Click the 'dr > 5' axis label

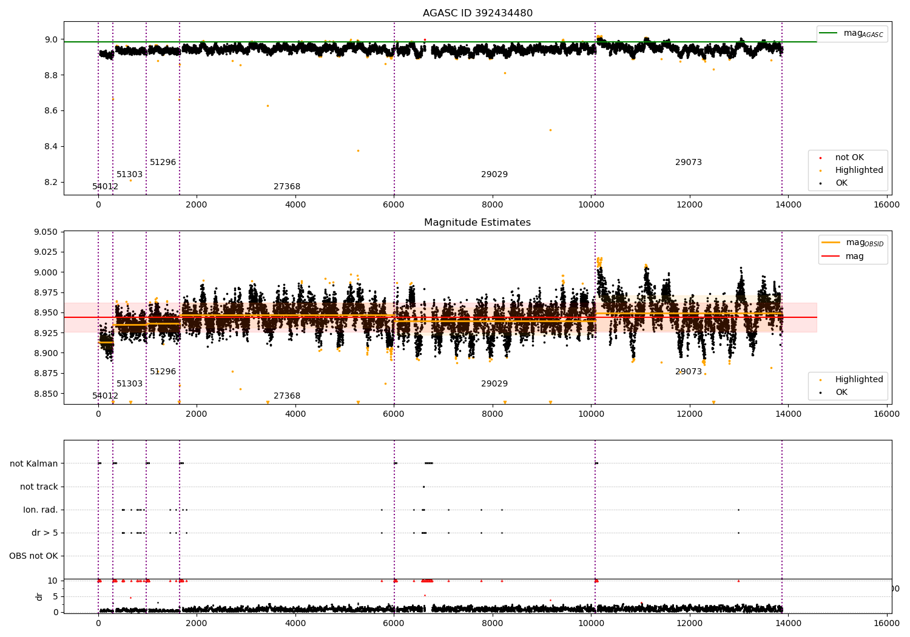(45, 533)
